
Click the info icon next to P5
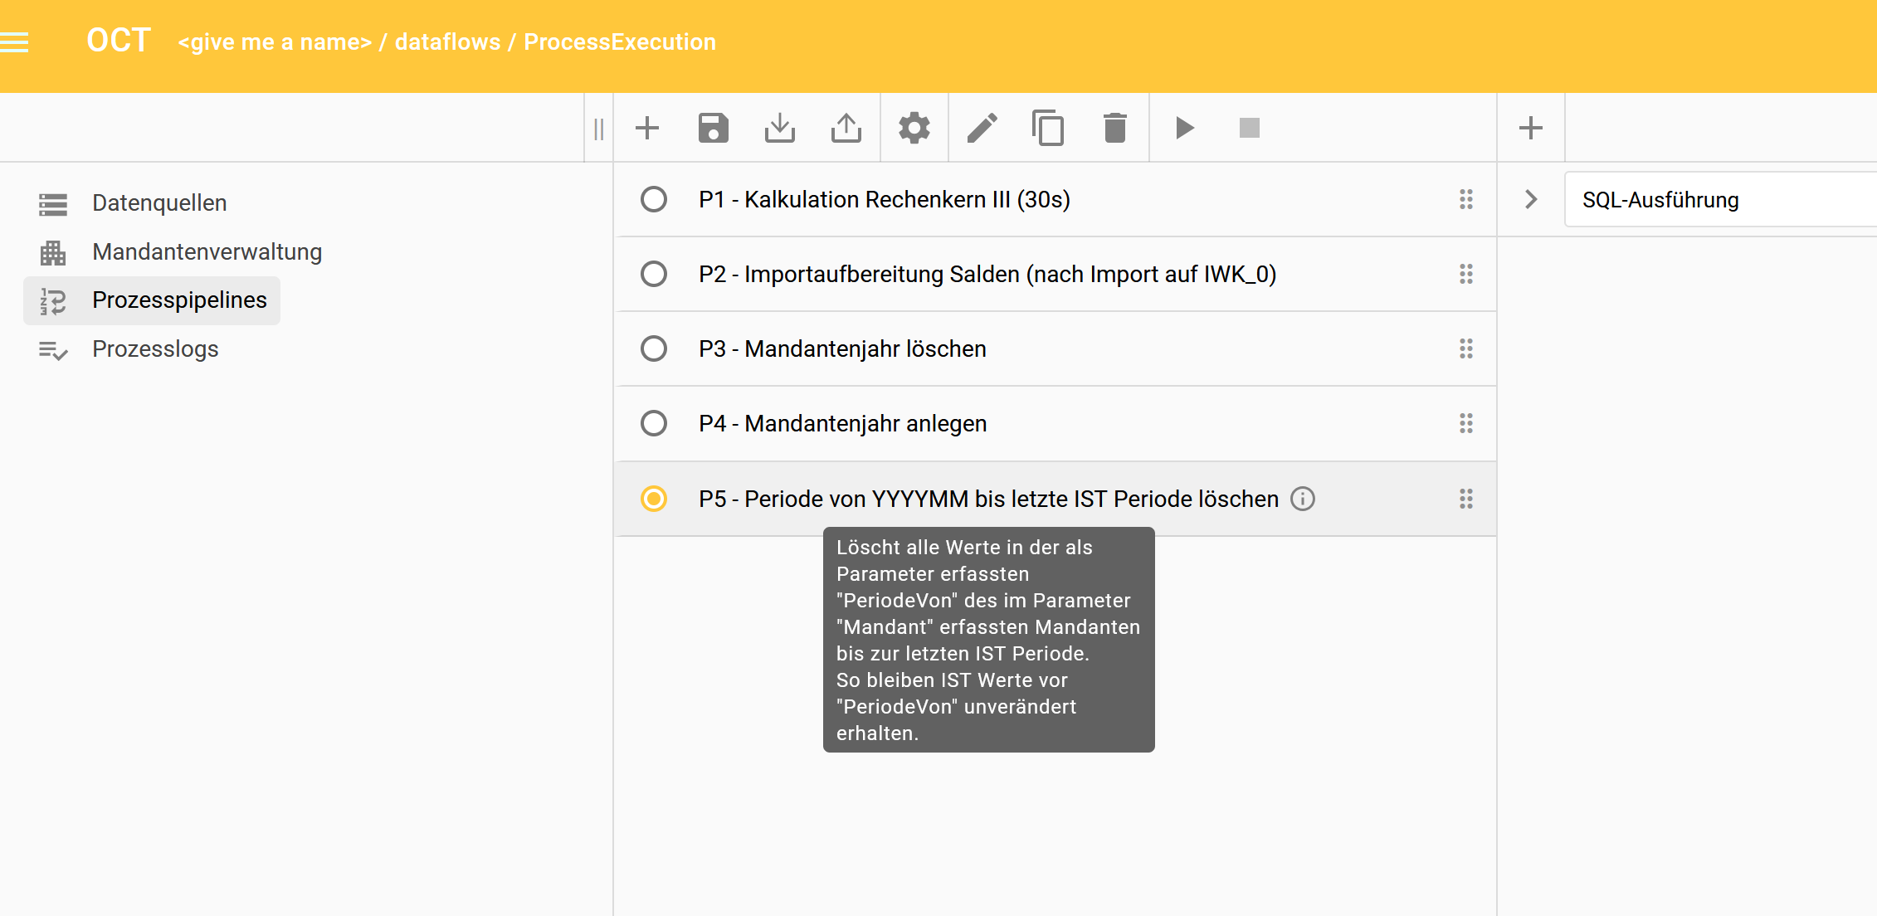pyautogui.click(x=1303, y=499)
